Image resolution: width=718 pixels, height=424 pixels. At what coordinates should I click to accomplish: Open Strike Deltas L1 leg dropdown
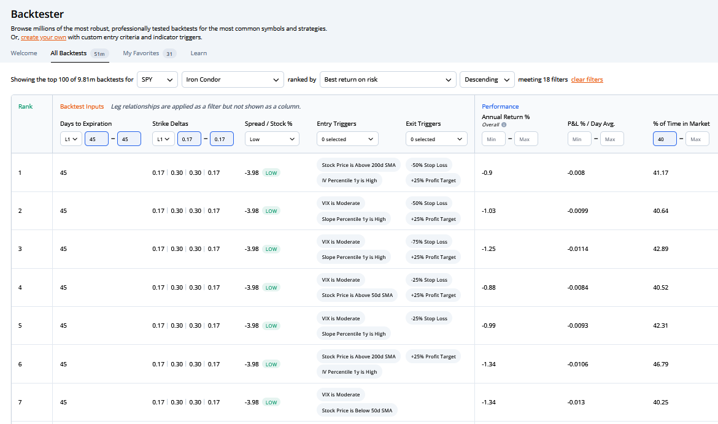(164, 139)
